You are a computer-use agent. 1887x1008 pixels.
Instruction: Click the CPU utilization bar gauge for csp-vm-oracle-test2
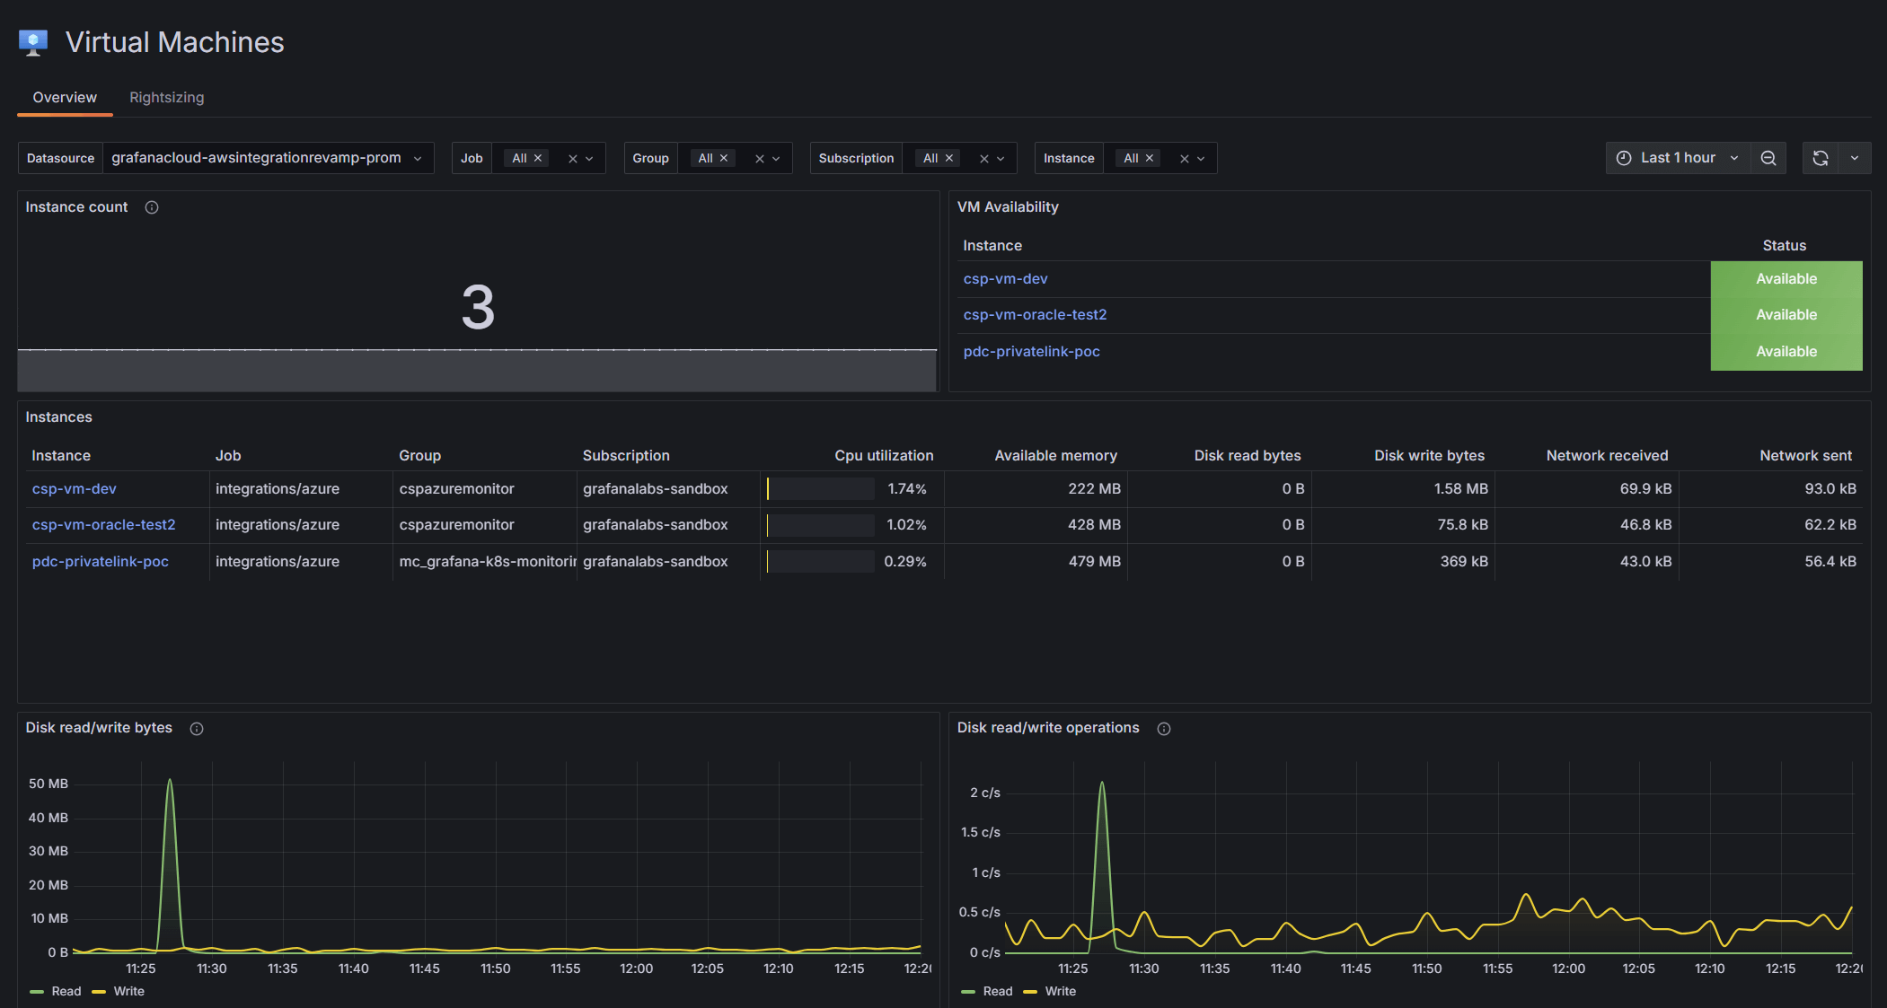tap(820, 524)
